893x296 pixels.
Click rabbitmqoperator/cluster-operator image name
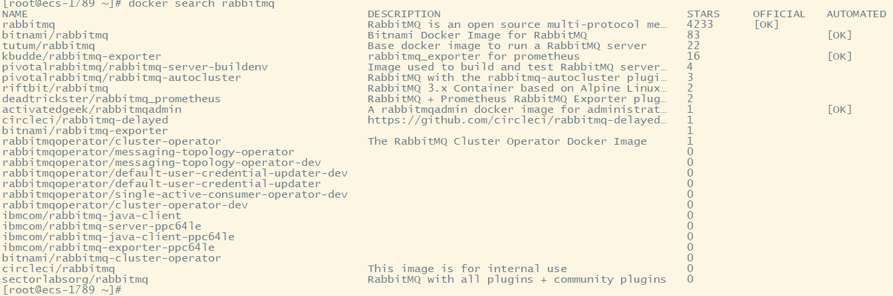coord(112,141)
